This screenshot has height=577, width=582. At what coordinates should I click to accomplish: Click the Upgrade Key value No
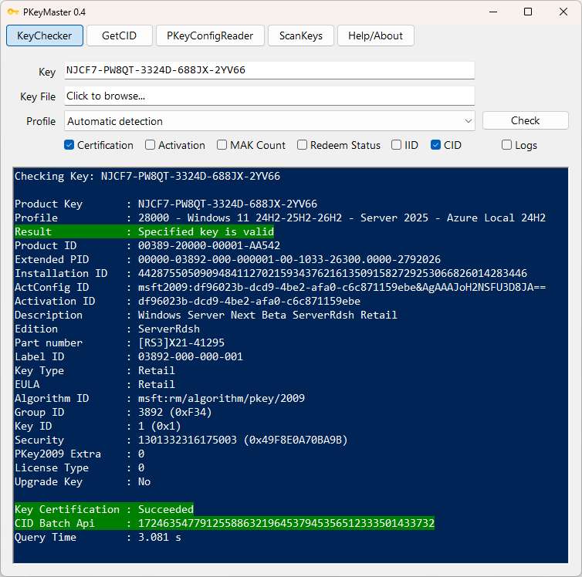click(144, 481)
